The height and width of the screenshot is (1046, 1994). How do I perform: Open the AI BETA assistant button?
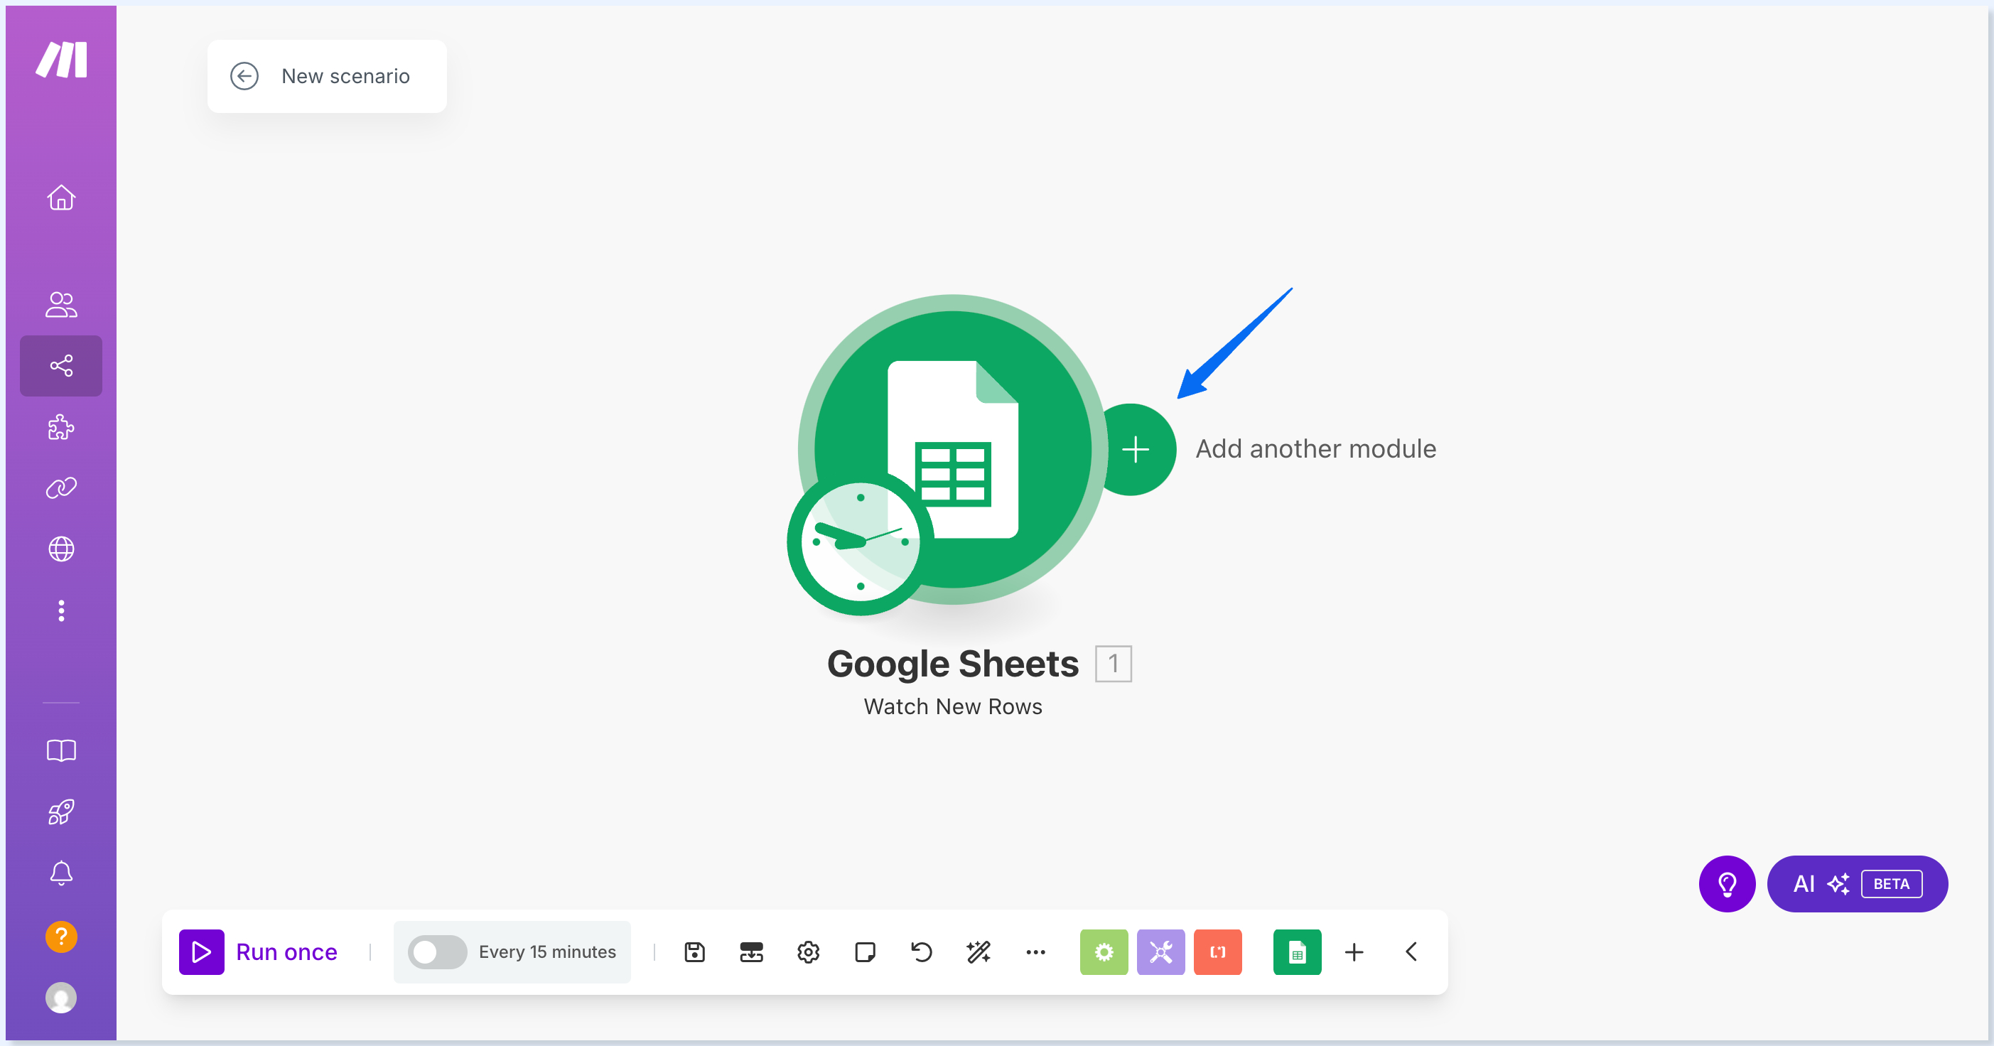pyautogui.click(x=1856, y=883)
